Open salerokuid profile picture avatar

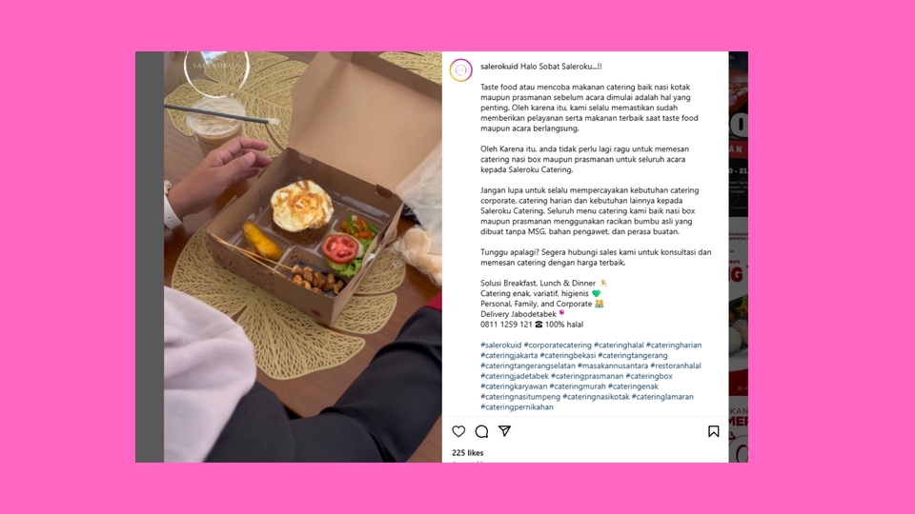point(461,69)
